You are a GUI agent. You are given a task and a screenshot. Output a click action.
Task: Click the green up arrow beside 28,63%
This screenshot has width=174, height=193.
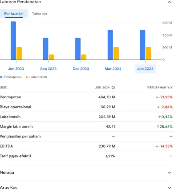pyautogui.click(x=158, y=127)
